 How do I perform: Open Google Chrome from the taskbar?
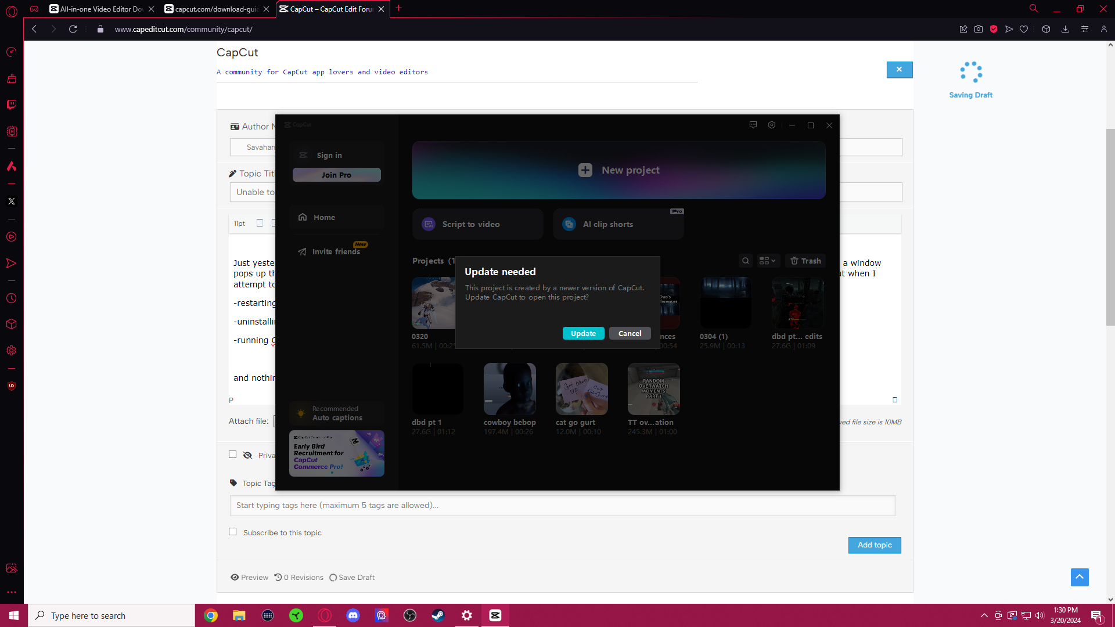pos(211,615)
